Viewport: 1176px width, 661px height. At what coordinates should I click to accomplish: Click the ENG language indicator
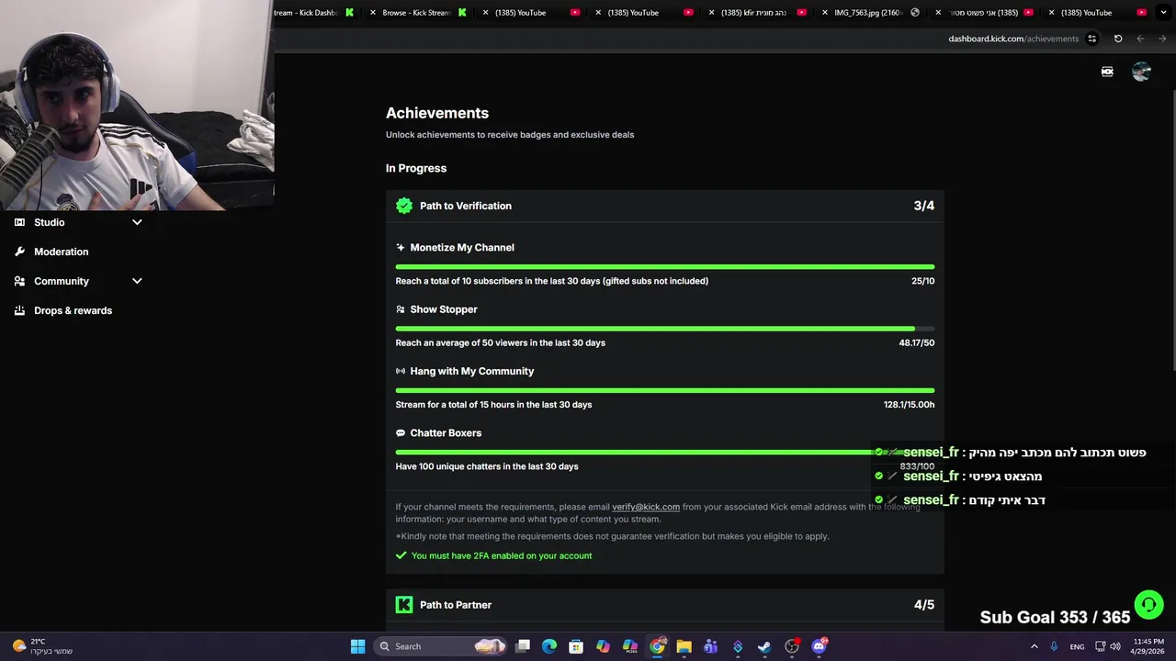pos(1077,646)
